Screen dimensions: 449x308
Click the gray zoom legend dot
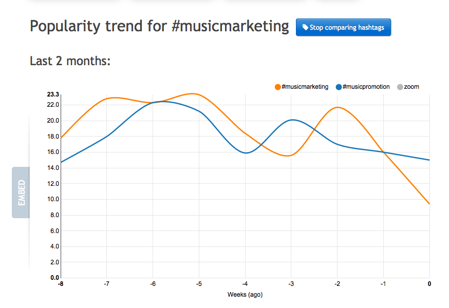coord(400,87)
